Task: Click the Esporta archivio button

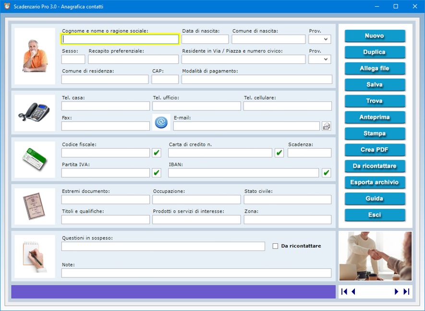Action: pos(375,182)
